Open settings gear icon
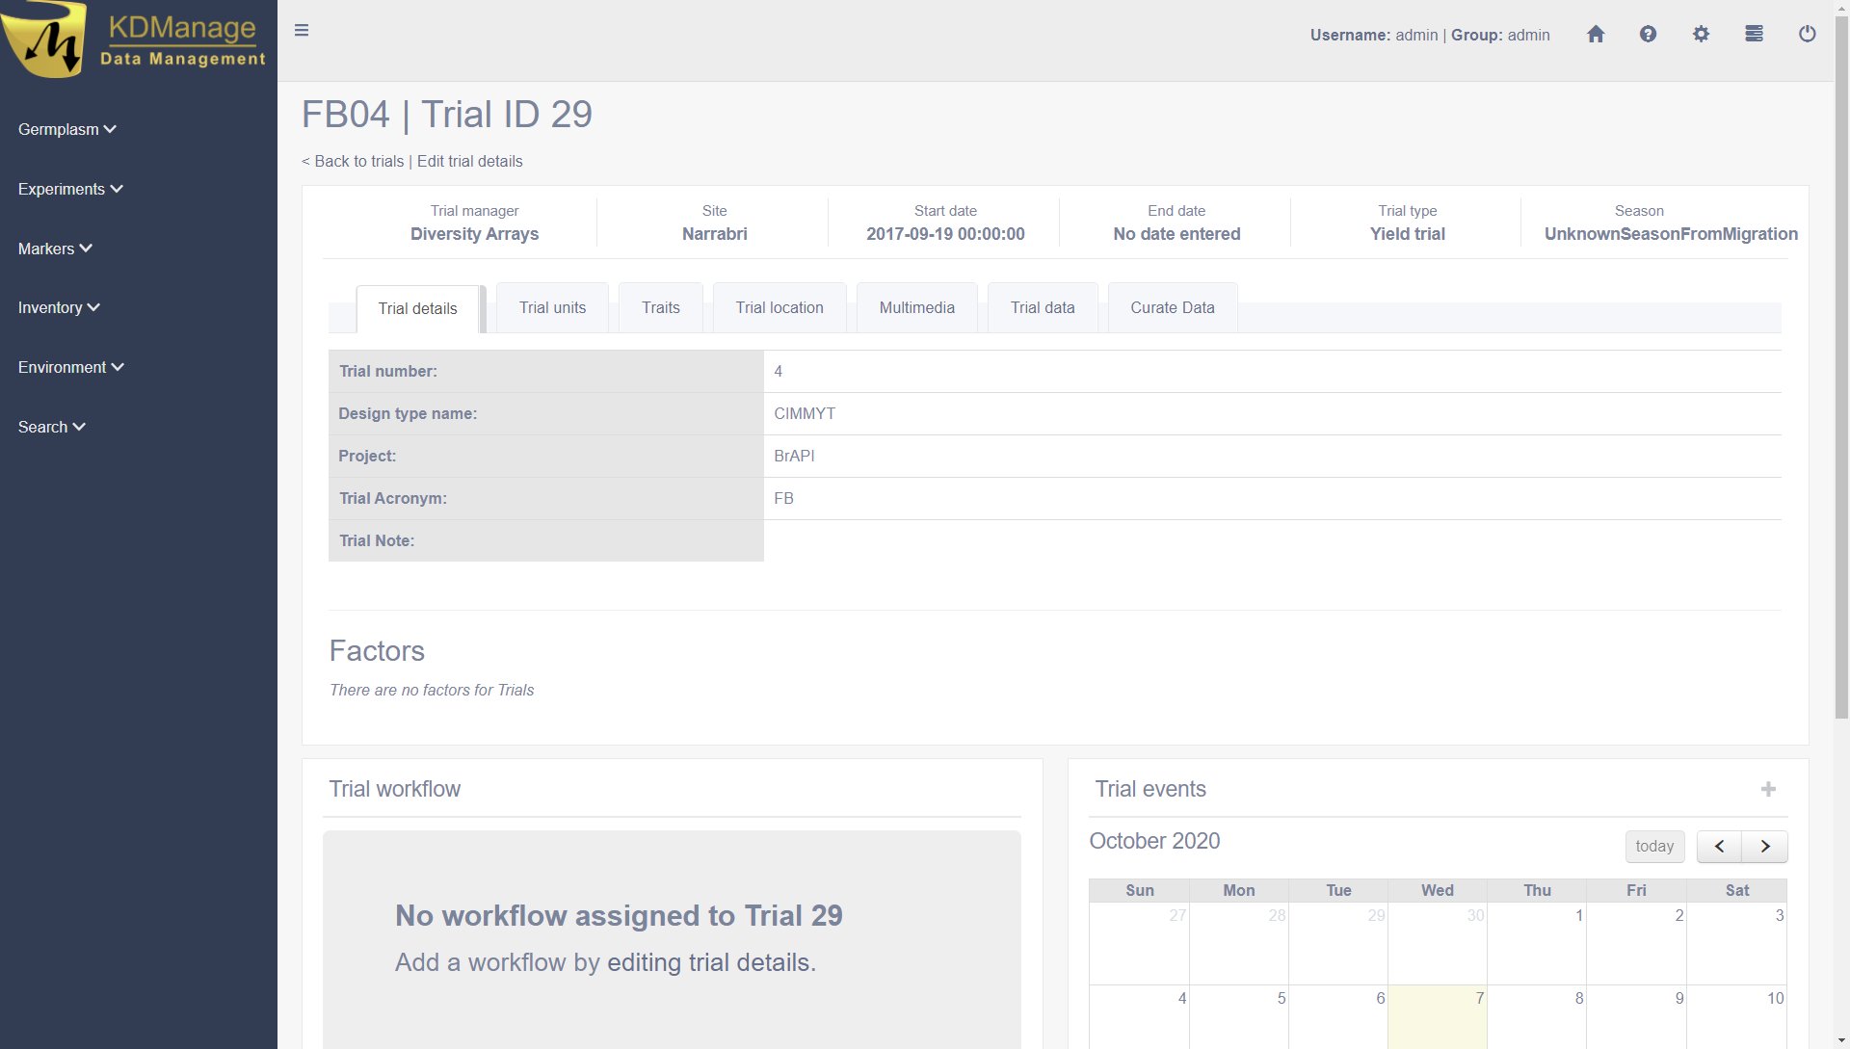The height and width of the screenshot is (1049, 1850). coord(1701,35)
